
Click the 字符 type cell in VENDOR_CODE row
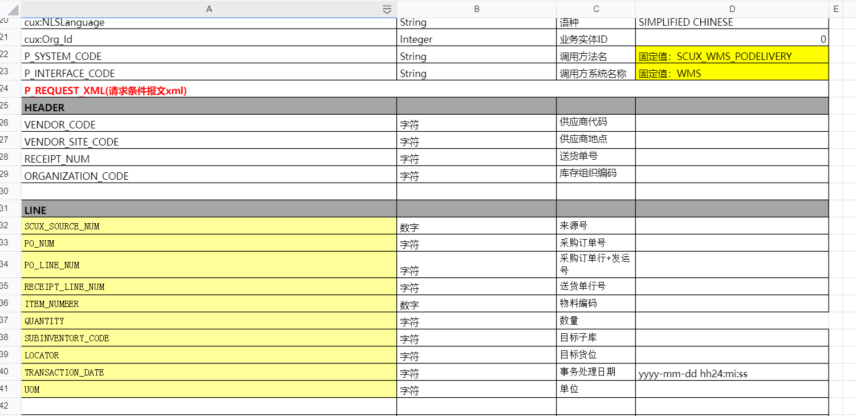point(477,123)
